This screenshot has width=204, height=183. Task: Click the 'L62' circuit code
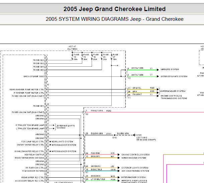click(112, 167)
